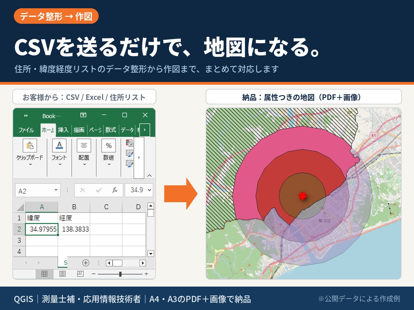The width and height of the screenshot is (414, 310).
Task: Select the ホーム tab
Action: pos(48,130)
